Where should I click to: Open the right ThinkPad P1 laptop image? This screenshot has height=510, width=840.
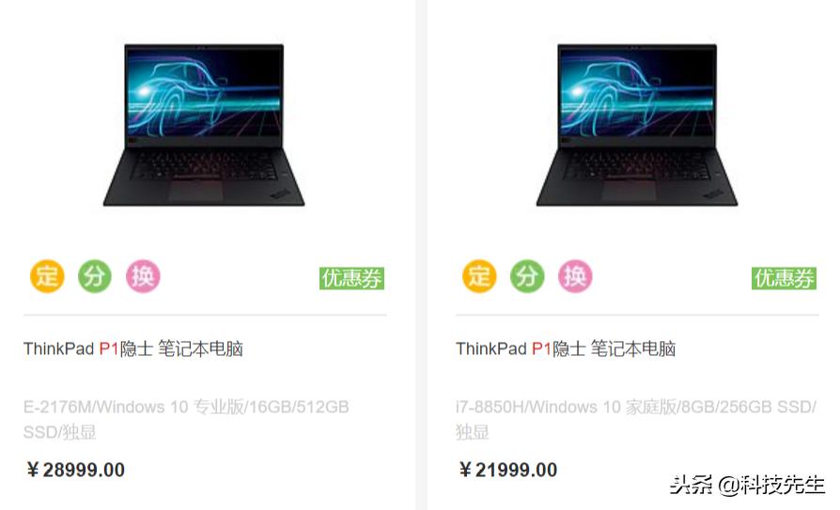coord(637,125)
